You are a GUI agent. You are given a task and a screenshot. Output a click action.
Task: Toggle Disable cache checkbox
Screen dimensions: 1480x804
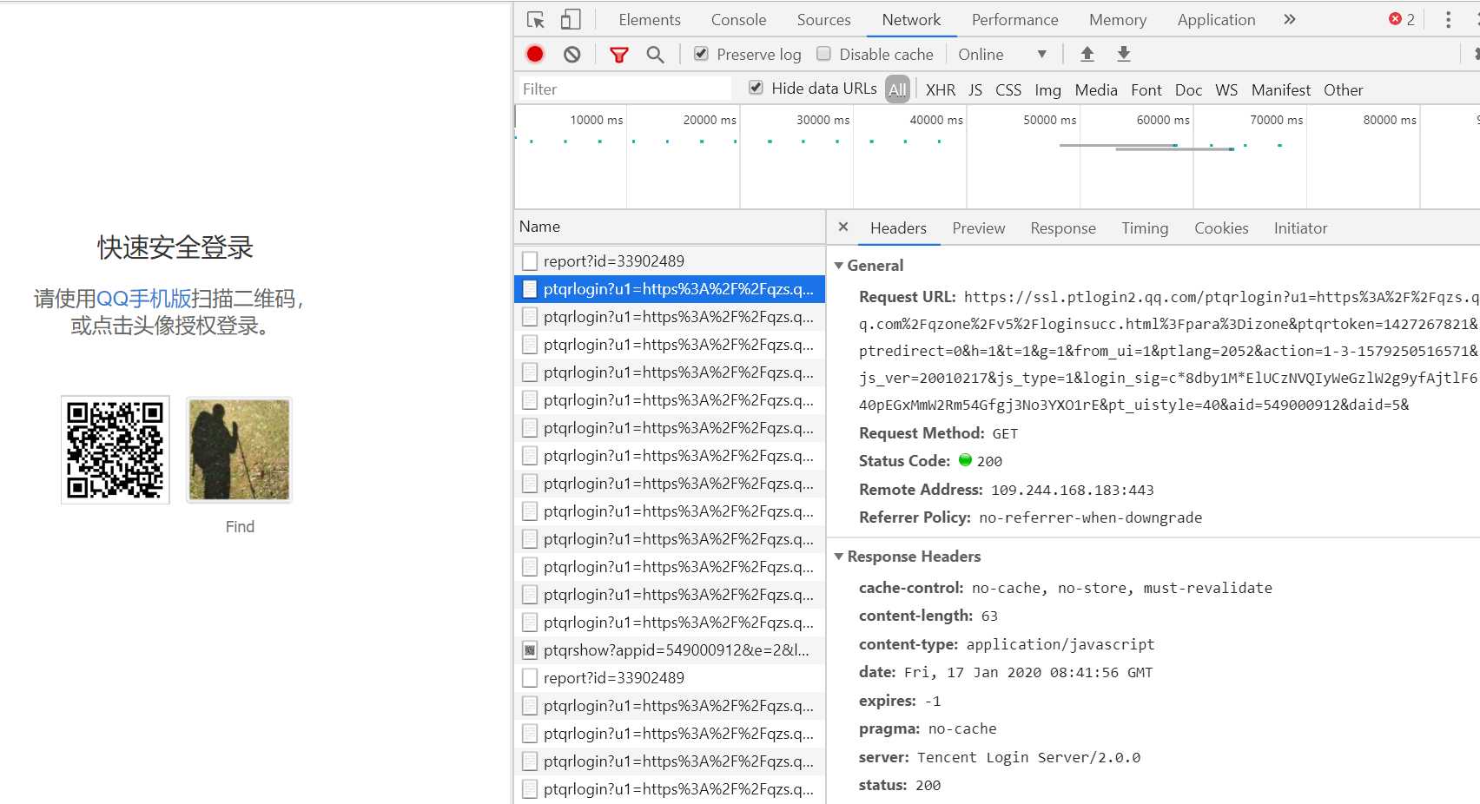click(x=823, y=54)
